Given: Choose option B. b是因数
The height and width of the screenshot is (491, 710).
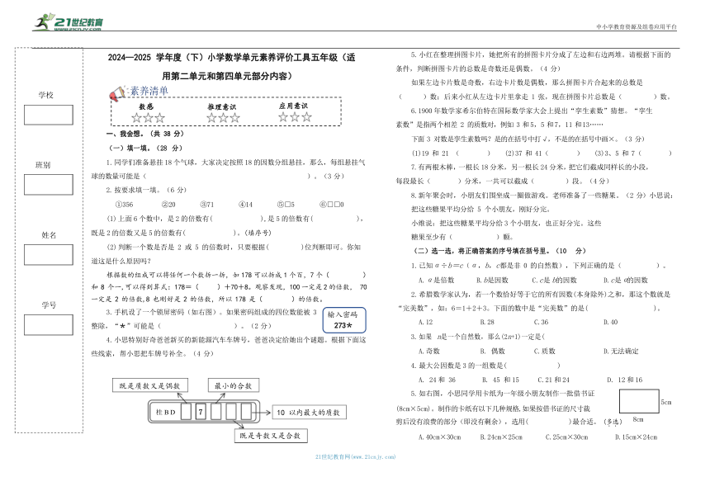Looking at the screenshot, I should pos(492,280).
